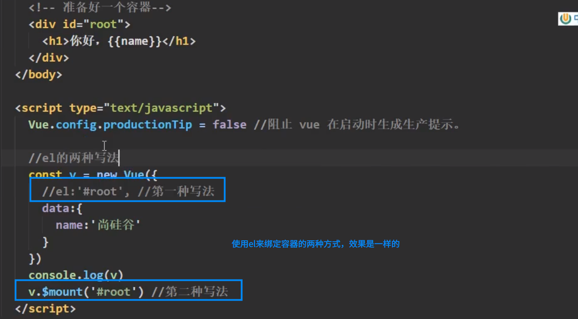The height and width of the screenshot is (319, 578).
Task: Click the 'data:{' line
Action: tap(62, 208)
